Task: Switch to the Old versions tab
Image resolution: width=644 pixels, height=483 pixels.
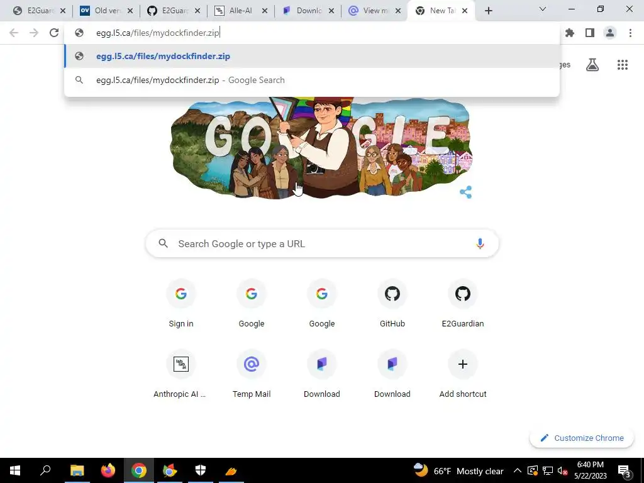Action: 107,11
